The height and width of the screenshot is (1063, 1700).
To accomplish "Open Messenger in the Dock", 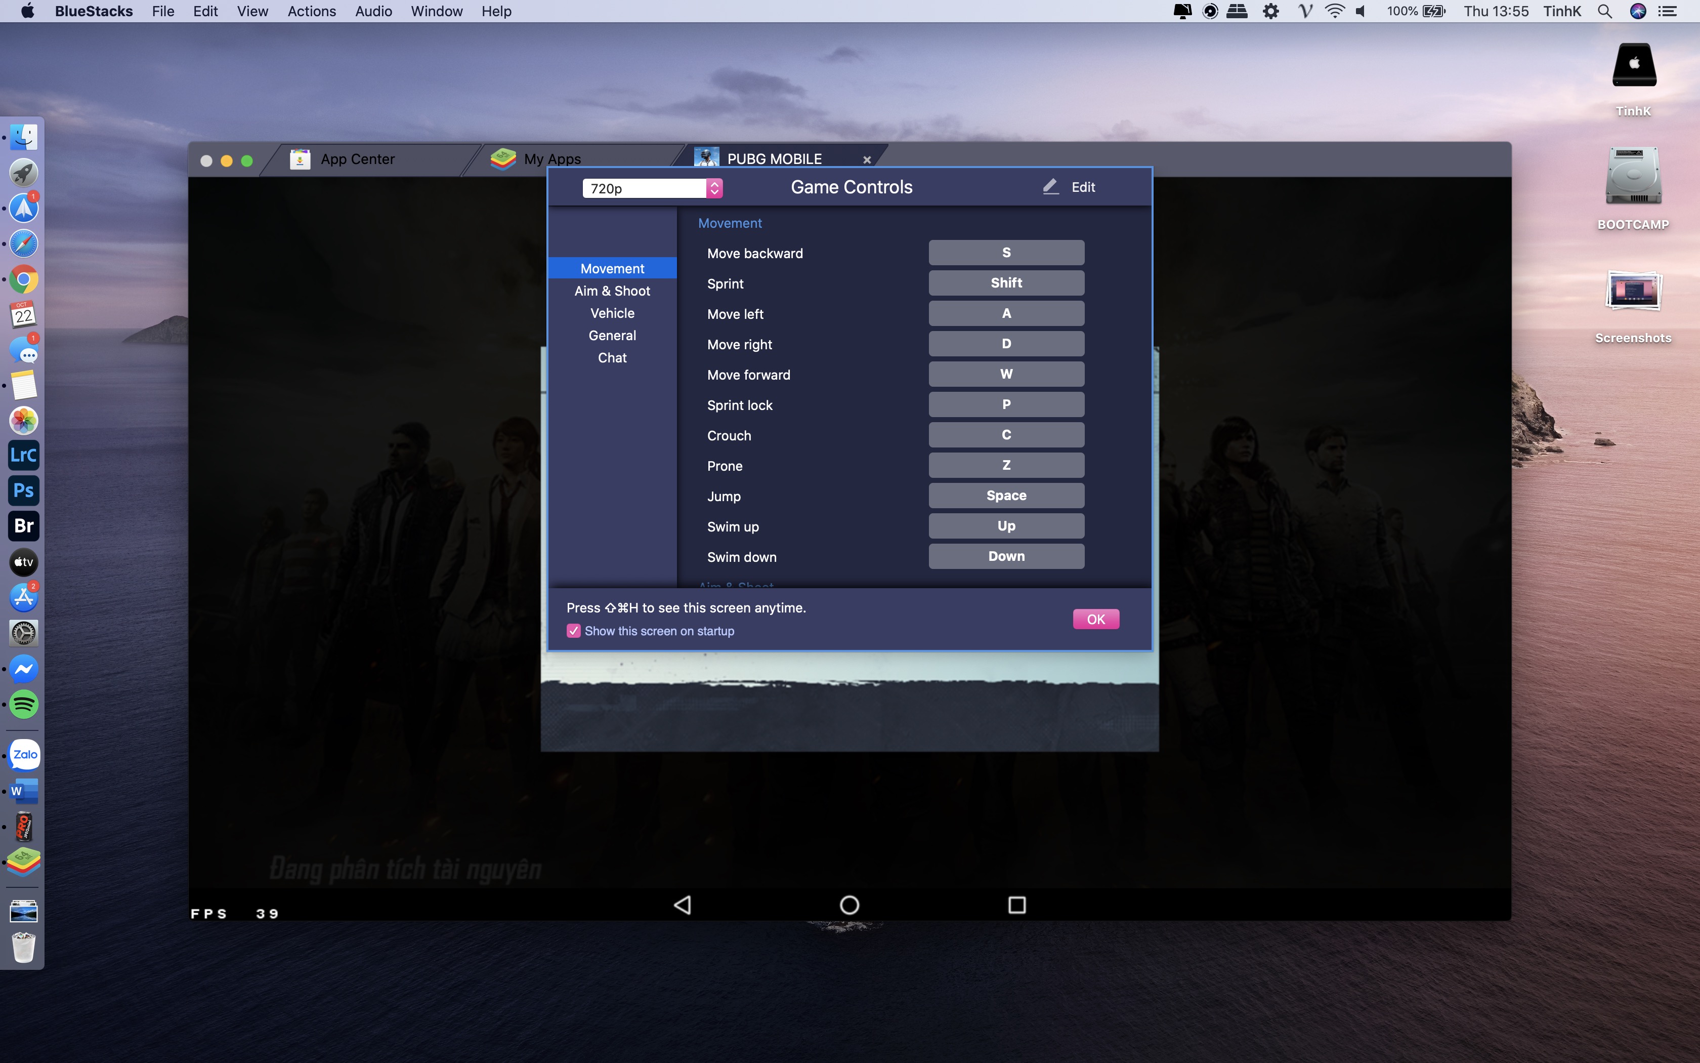I will click(x=24, y=669).
